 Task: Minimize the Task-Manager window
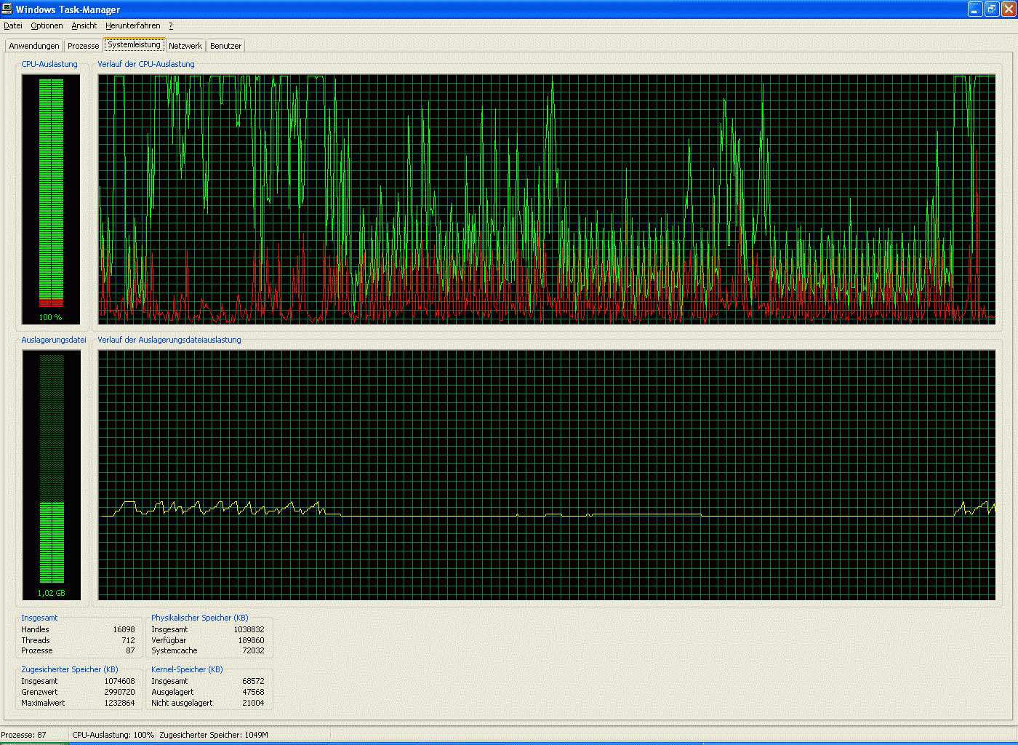975,9
